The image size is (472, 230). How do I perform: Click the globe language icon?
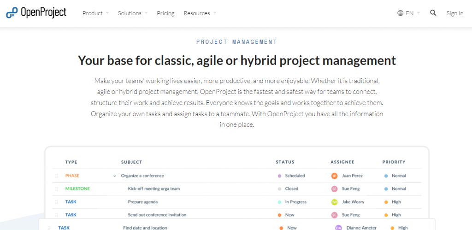coord(401,13)
